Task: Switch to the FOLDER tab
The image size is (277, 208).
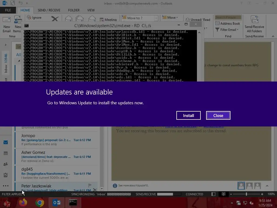Action: pyautogui.click(x=74, y=10)
